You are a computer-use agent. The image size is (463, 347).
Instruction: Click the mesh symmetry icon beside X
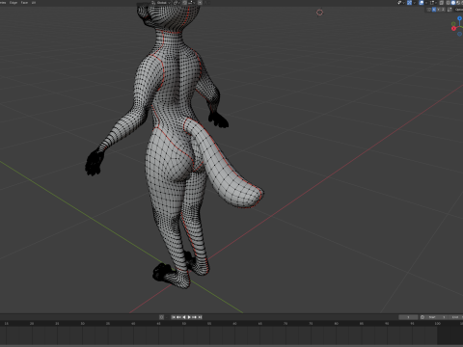[x=429, y=10]
